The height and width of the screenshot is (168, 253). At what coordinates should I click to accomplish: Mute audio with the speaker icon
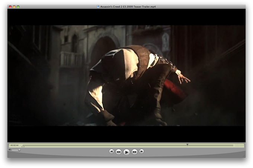pos(10,150)
